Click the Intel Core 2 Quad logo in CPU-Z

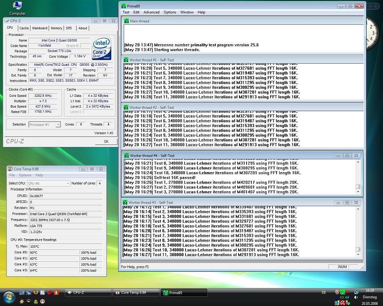pyautogui.click(x=102, y=48)
